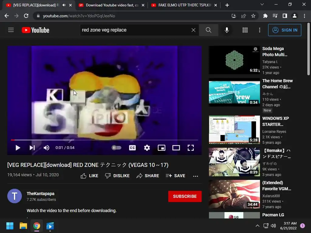Open YouTube settings three-dot menu
This screenshot has width=311, height=233.
259,30
